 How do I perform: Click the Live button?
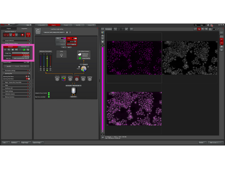pos(6,143)
